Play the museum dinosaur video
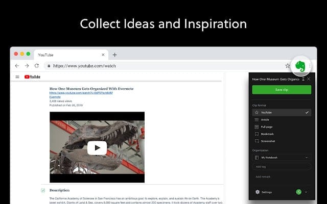The image size is (327, 204). (97, 148)
